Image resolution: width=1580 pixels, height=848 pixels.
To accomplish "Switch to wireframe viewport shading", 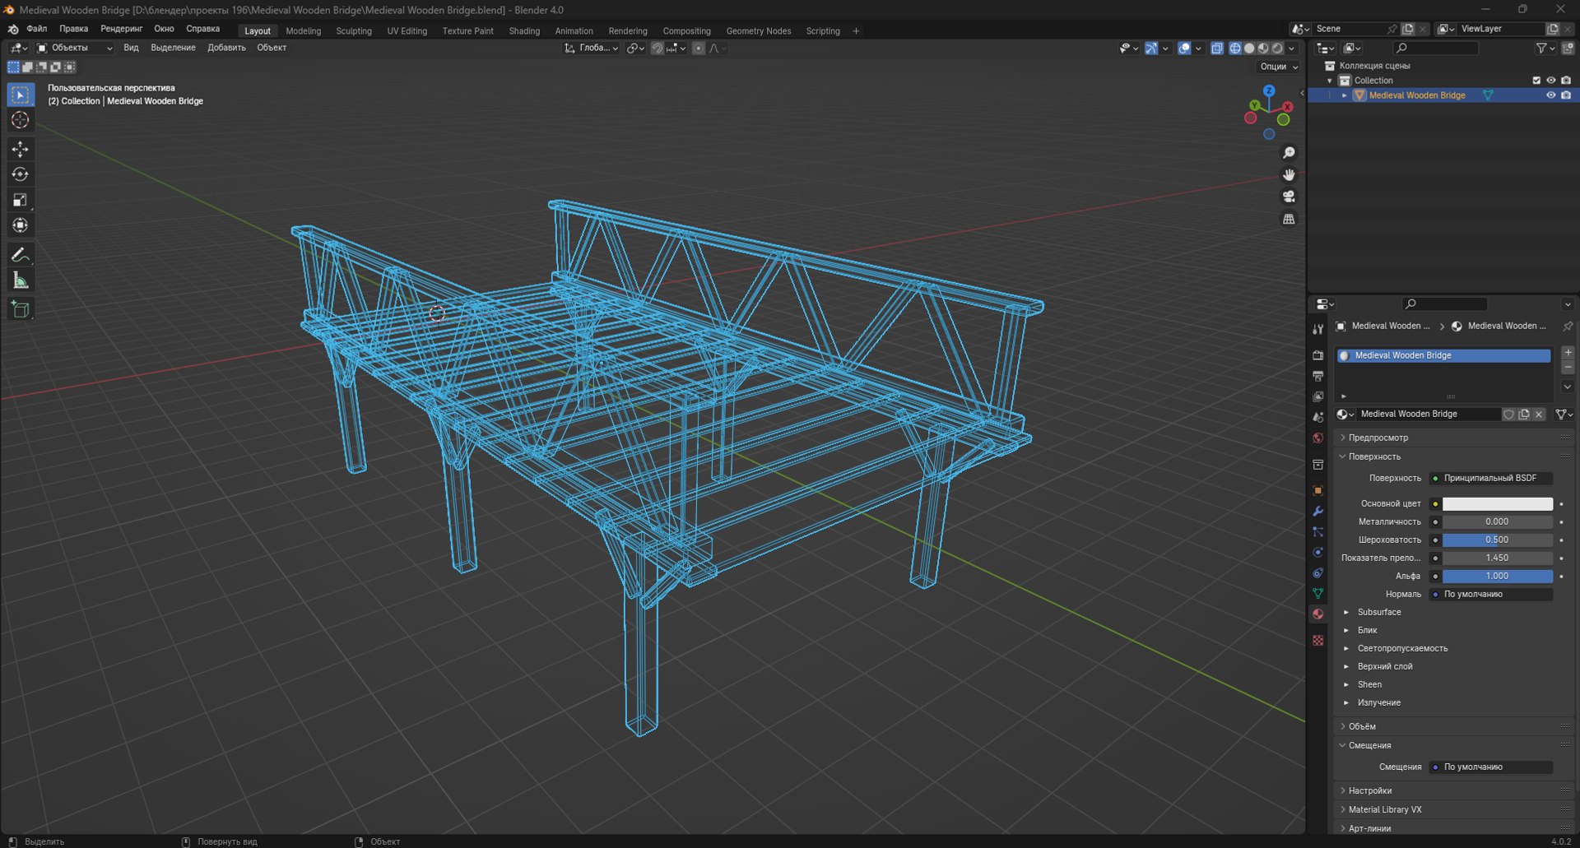I will pos(1235,49).
